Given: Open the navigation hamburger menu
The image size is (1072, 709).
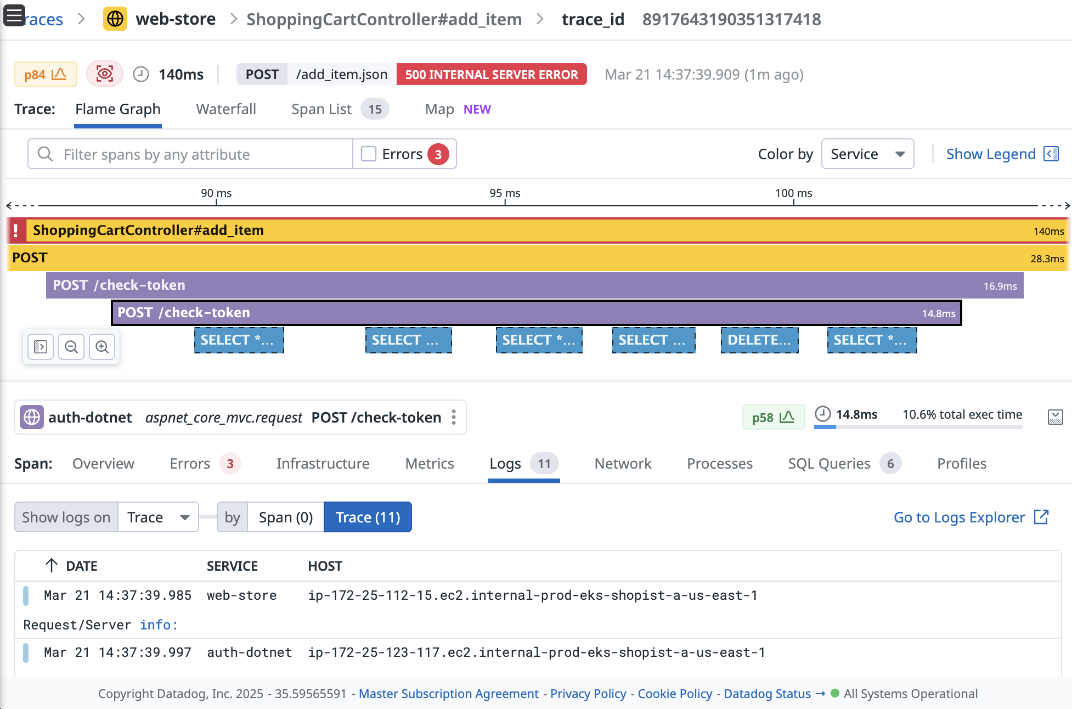Looking at the screenshot, I should [14, 15].
